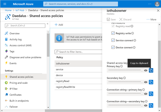Show the Connection string secondary key value
Image resolution: width=161 pixels, height=112 pixels.
coord(146,106)
